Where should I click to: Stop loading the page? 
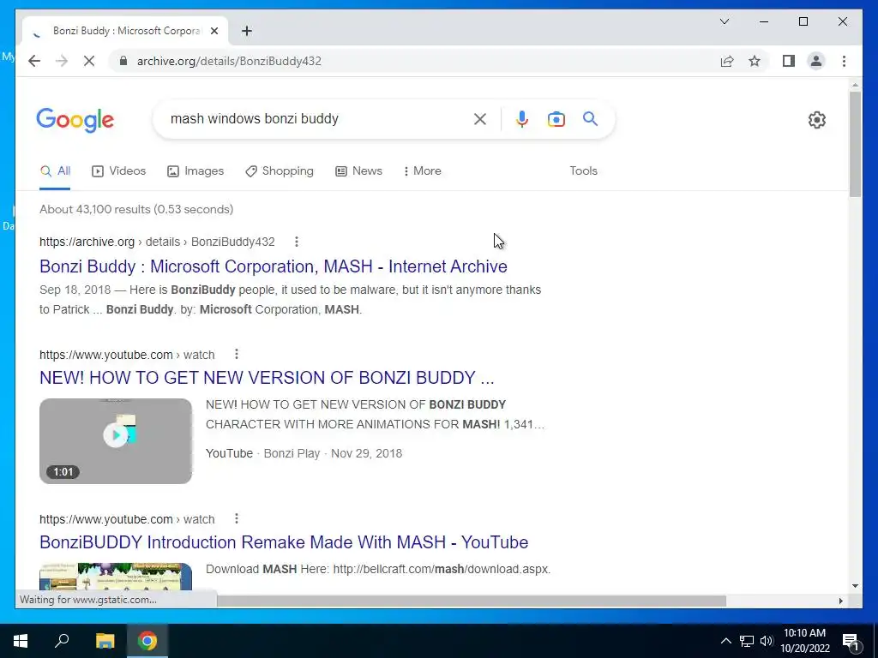(89, 61)
